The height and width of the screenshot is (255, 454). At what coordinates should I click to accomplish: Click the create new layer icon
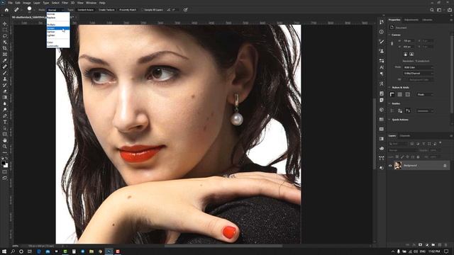pos(439,245)
